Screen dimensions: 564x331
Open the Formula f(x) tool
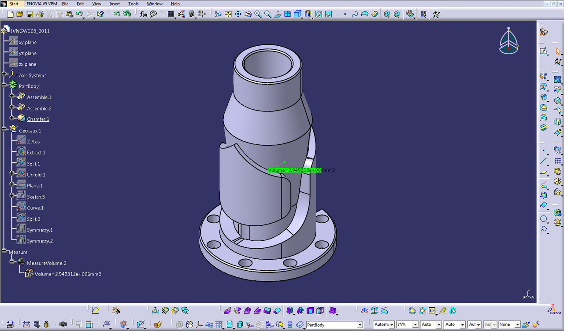[x=144, y=14]
